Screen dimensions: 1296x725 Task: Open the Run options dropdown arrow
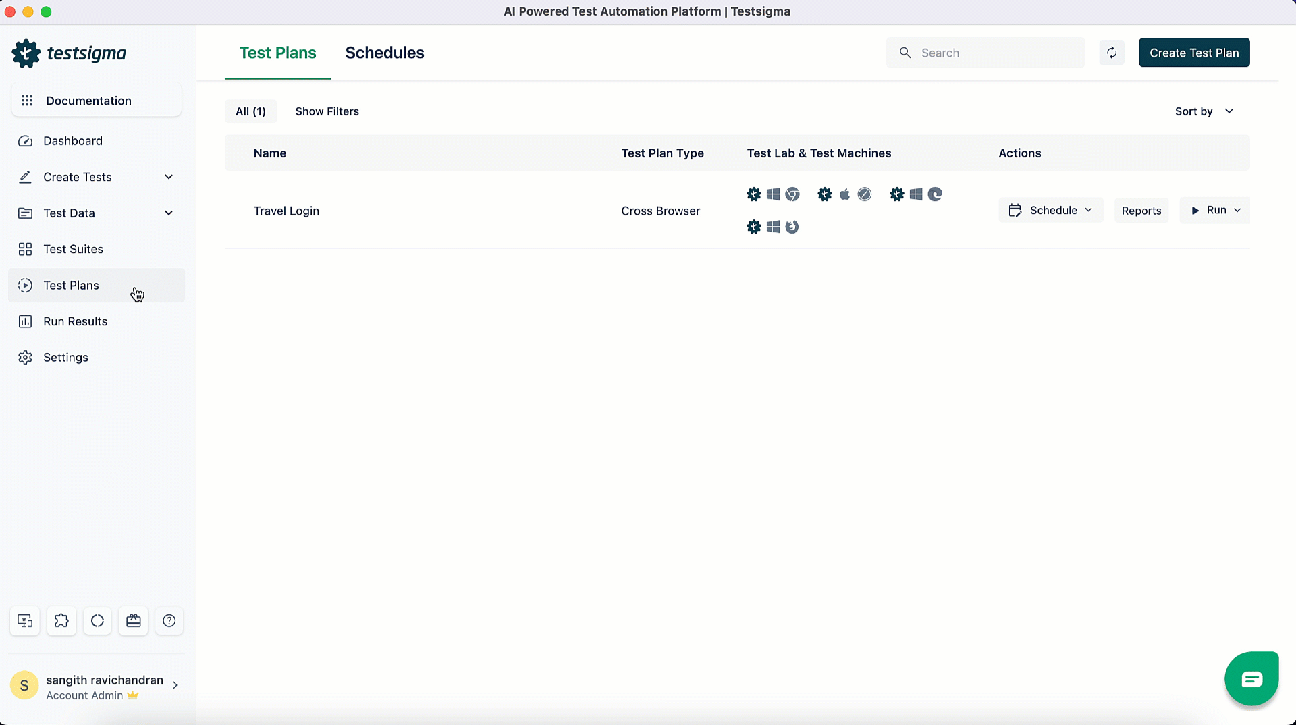pos(1237,210)
